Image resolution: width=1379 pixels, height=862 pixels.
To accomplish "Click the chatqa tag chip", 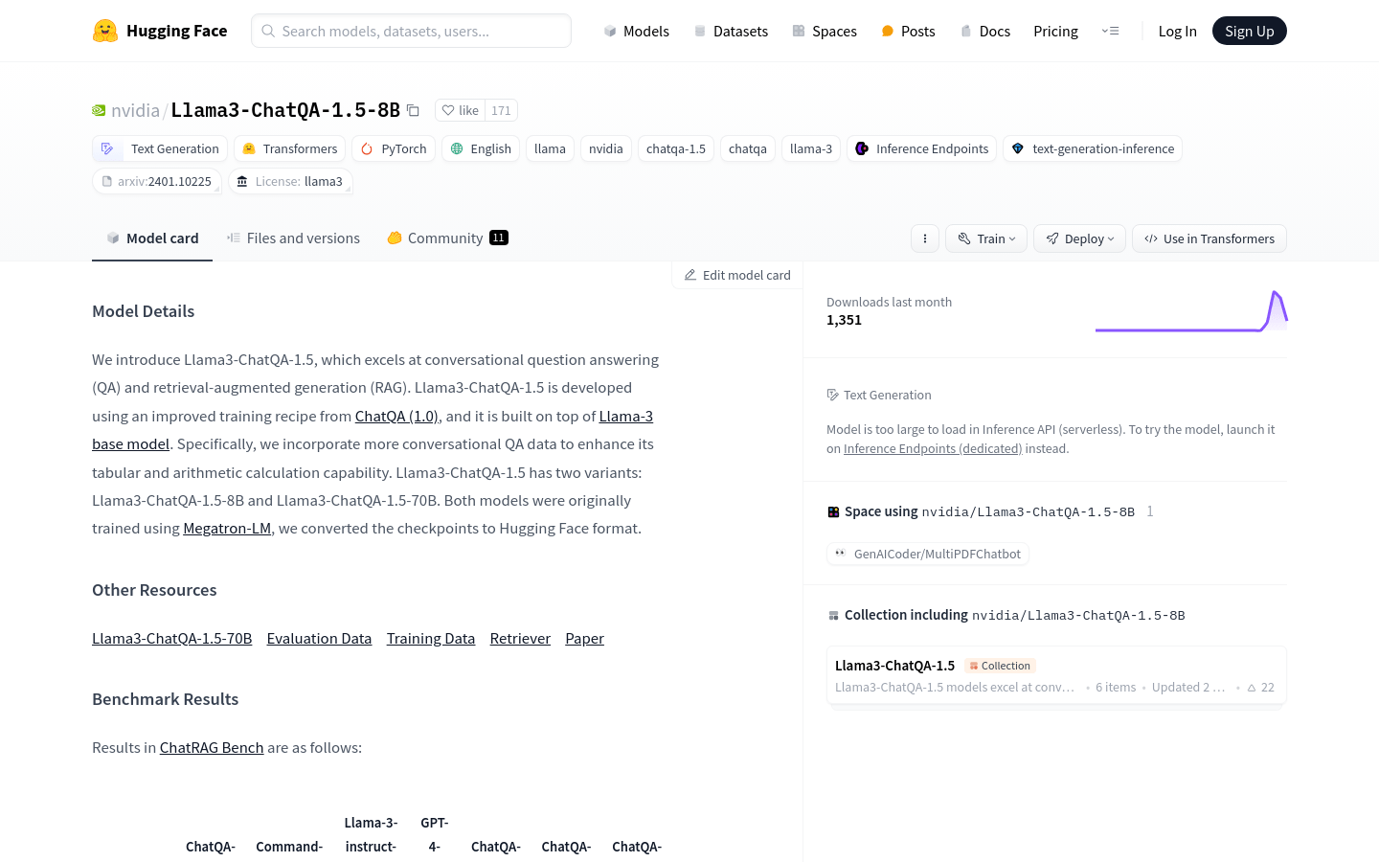I will [748, 148].
